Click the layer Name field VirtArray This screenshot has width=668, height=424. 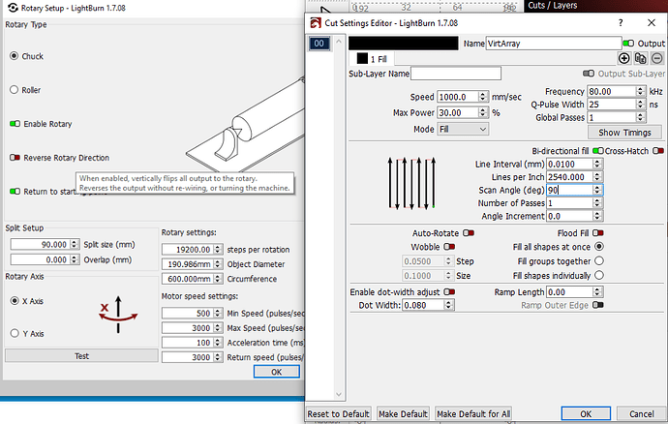click(x=554, y=43)
